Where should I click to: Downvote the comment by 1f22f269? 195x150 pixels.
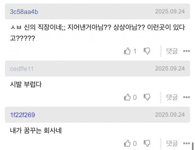[147, 143]
